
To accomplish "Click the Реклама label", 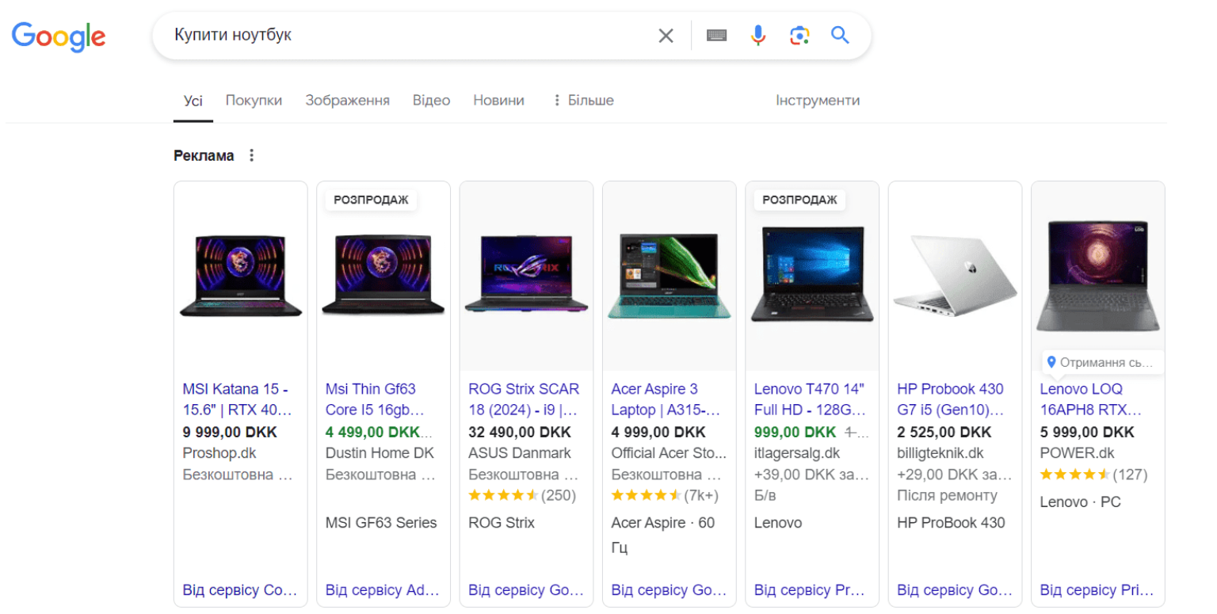I will click(204, 155).
